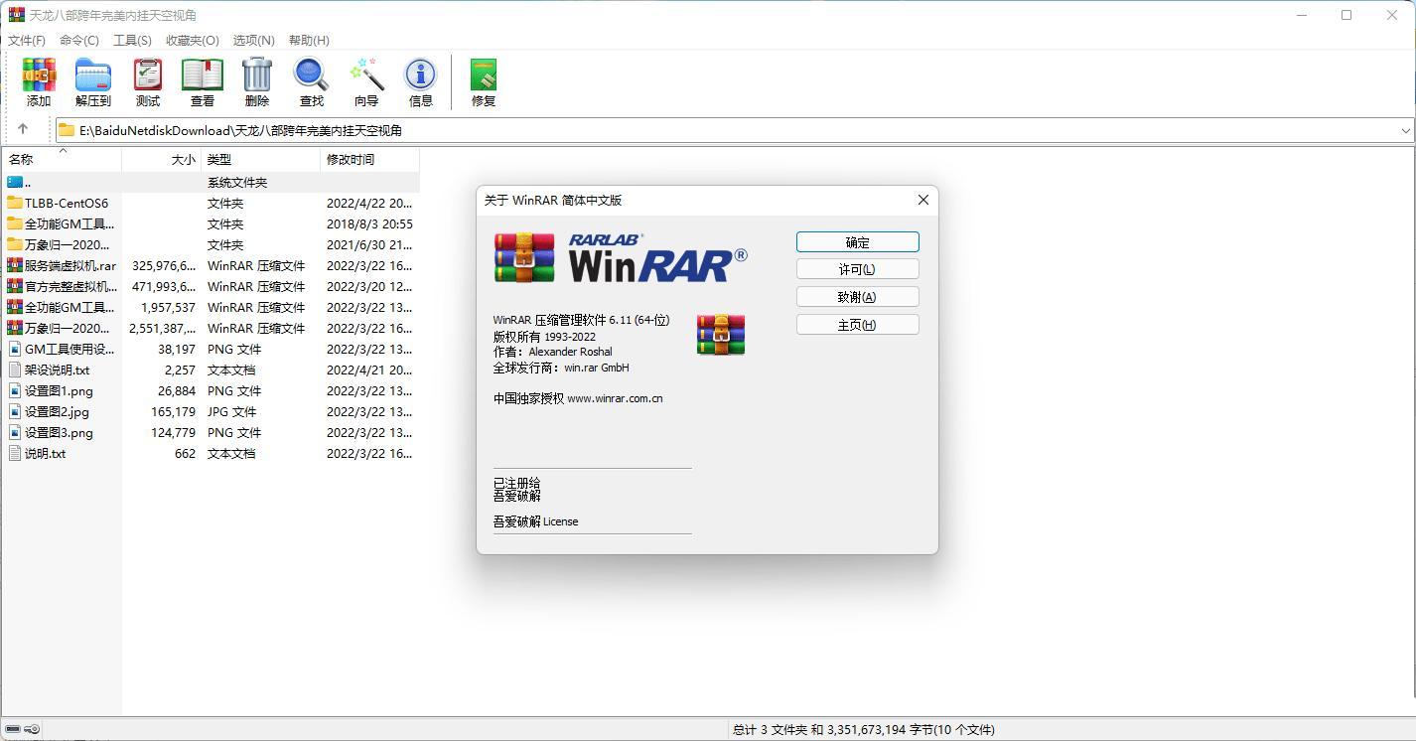Select the 服务端虚拟机.rar archive
This screenshot has height=741, width=1416.
click(x=60, y=265)
